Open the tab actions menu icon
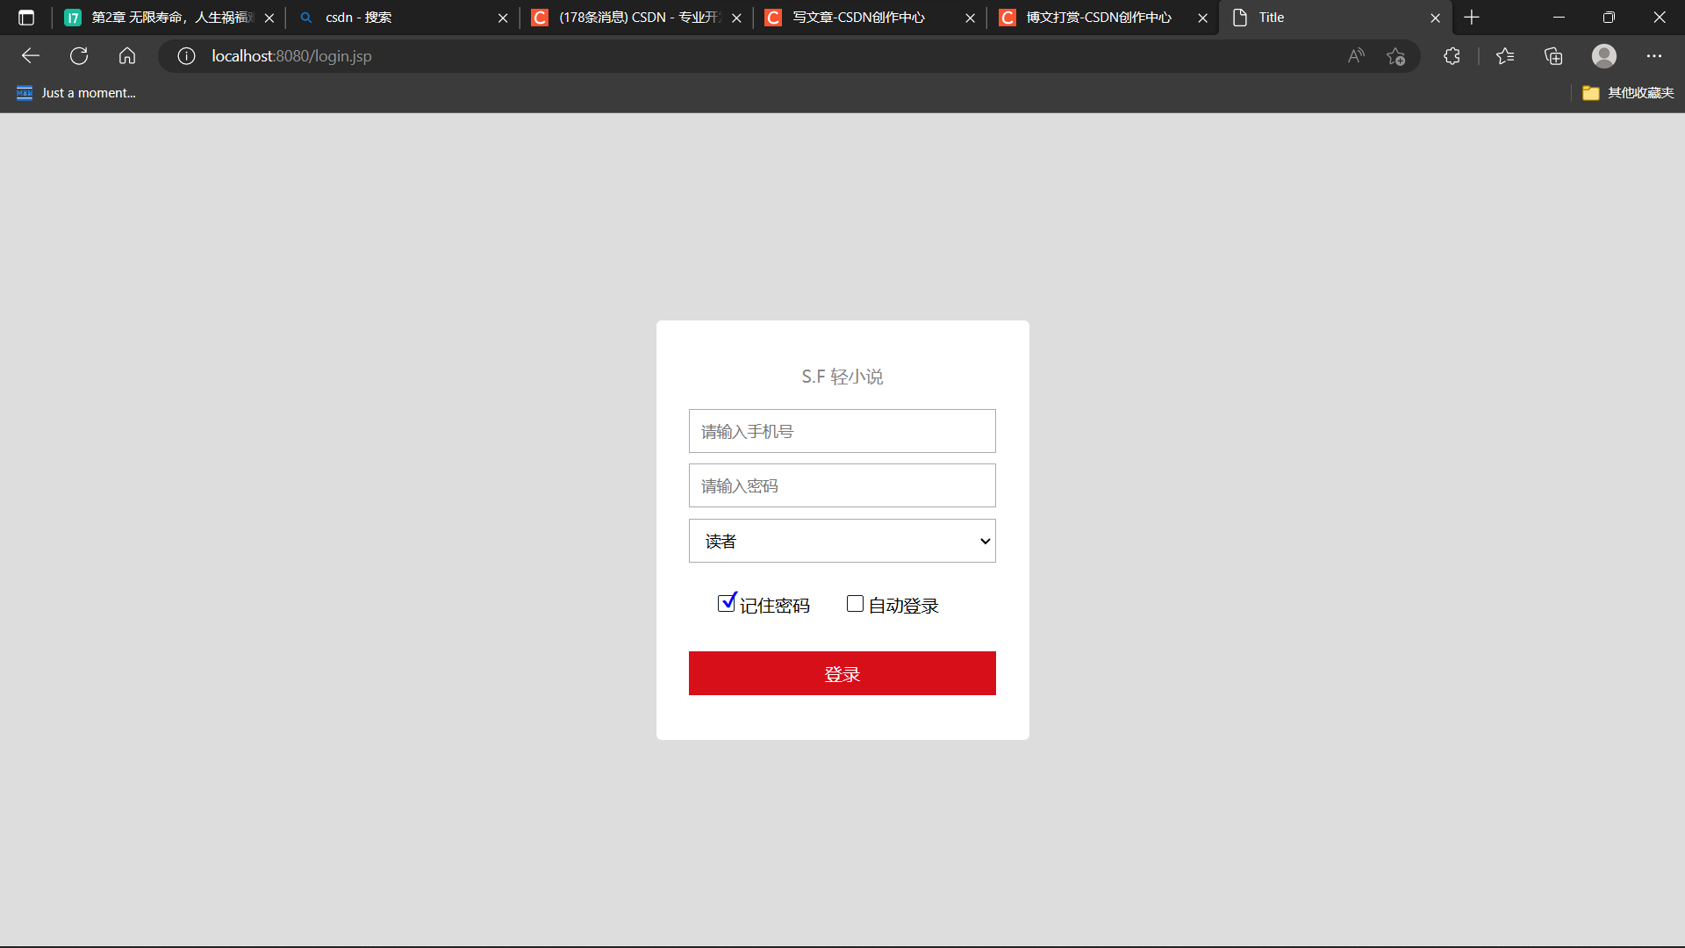This screenshot has height=948, width=1685. [x=26, y=18]
